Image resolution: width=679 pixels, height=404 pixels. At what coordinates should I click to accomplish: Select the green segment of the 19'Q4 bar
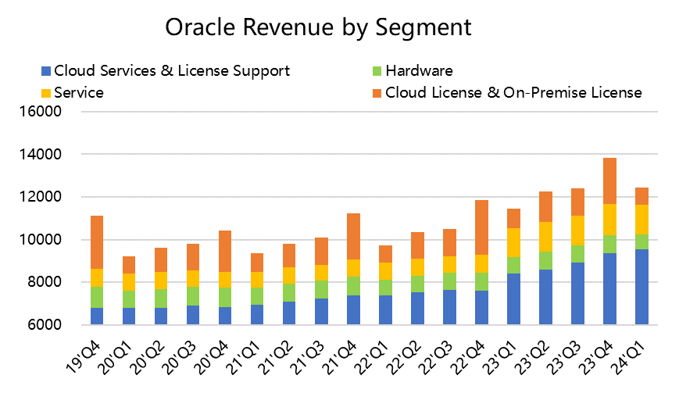[97, 297]
